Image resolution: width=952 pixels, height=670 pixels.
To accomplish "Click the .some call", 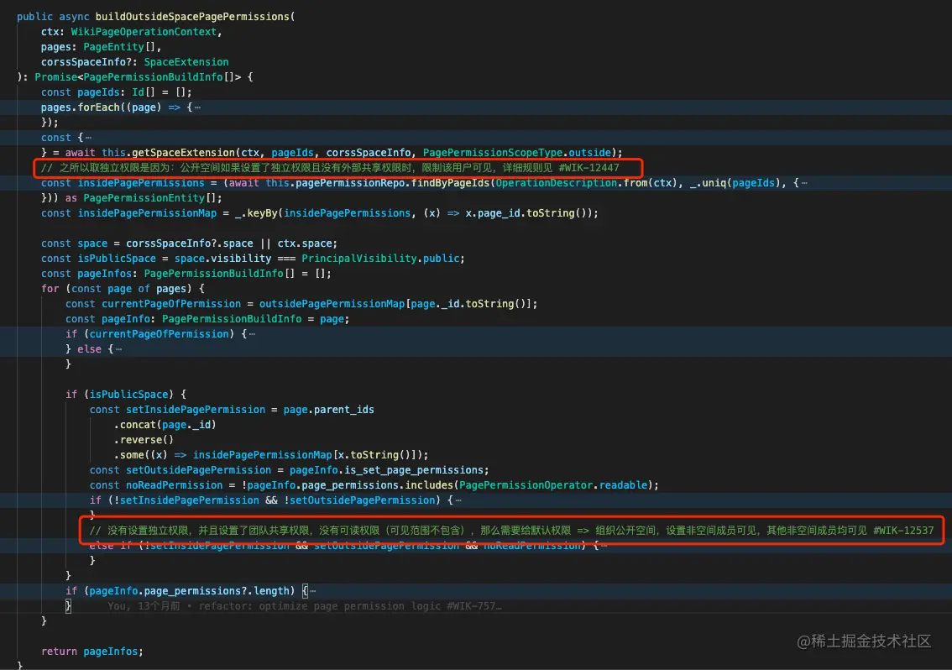I will [x=131, y=456].
